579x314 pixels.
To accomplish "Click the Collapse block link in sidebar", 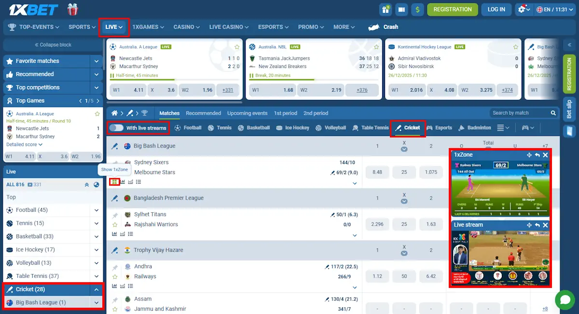I will [x=53, y=44].
